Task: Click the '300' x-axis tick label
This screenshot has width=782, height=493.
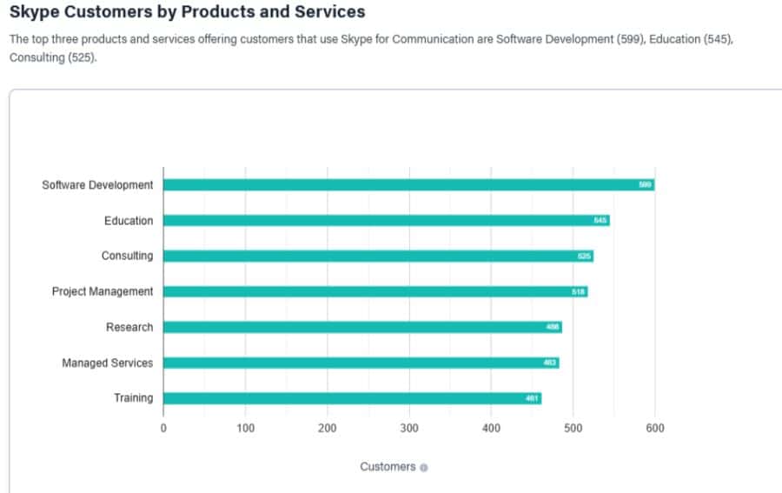Action: (409, 428)
